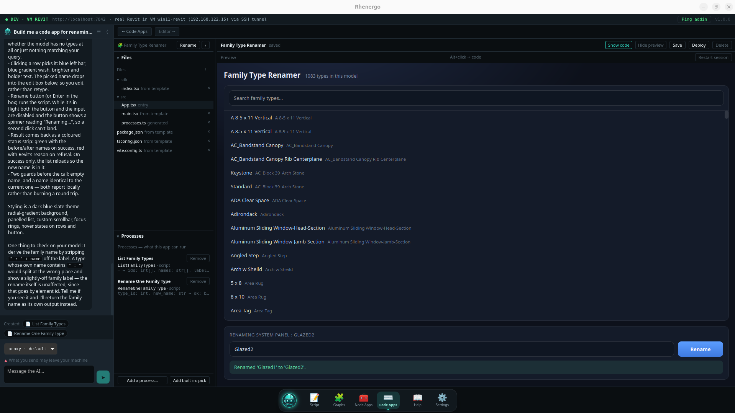Viewport: 735px width, 413px height.
Task: Save the code app
Action: [x=677, y=45]
